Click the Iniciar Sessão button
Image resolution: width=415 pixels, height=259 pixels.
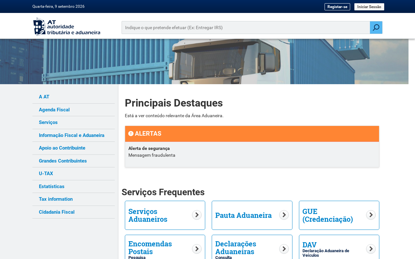(369, 7)
